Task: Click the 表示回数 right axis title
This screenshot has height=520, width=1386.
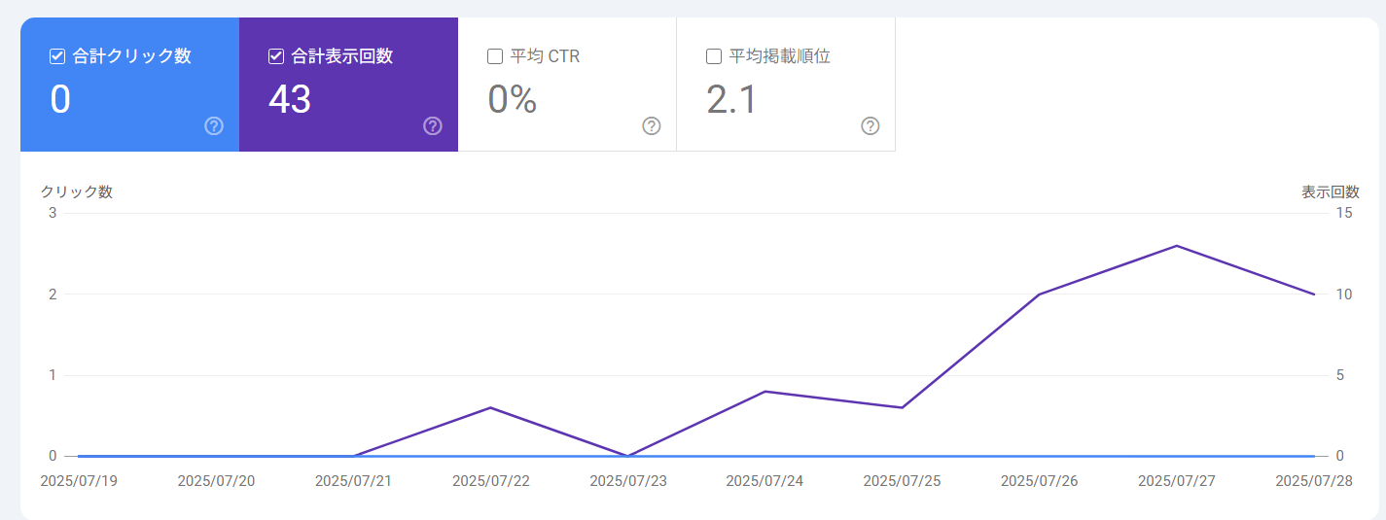Action: [x=1330, y=192]
